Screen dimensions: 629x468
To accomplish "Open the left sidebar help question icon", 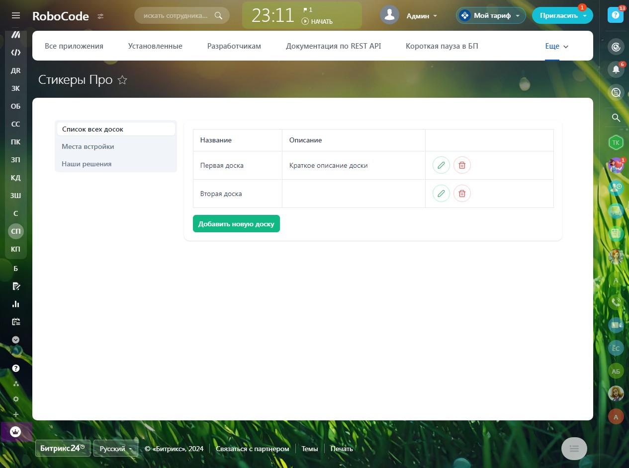I will click(16, 368).
